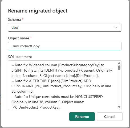This screenshot has height=128, width=130.
Task: Click the 'Object name' field label
Action: click(18, 38)
